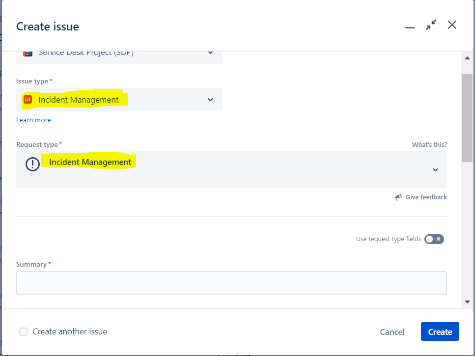475x356 pixels.
Task: Click the Issue type field label
Action: tap(32, 81)
